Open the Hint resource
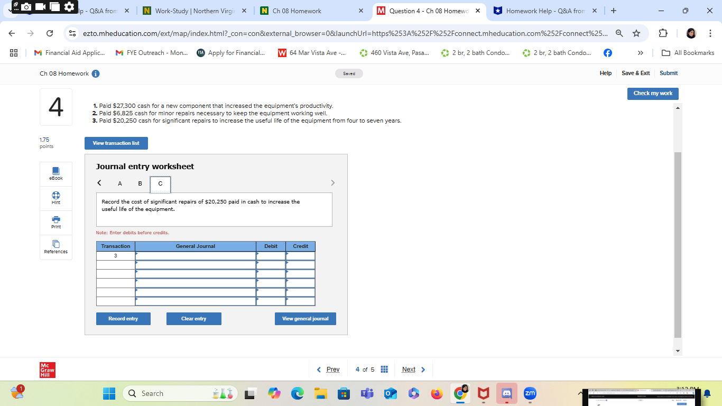722x406 pixels. pyautogui.click(x=55, y=198)
